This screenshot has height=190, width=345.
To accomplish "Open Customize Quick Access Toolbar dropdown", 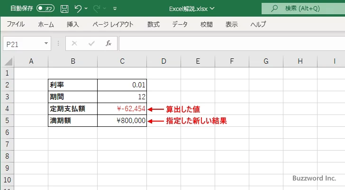I will pyautogui.click(x=115, y=9).
